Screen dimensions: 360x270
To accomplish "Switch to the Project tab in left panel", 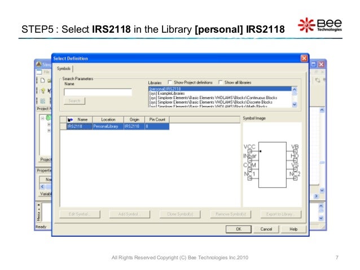I will [x=46, y=160].
